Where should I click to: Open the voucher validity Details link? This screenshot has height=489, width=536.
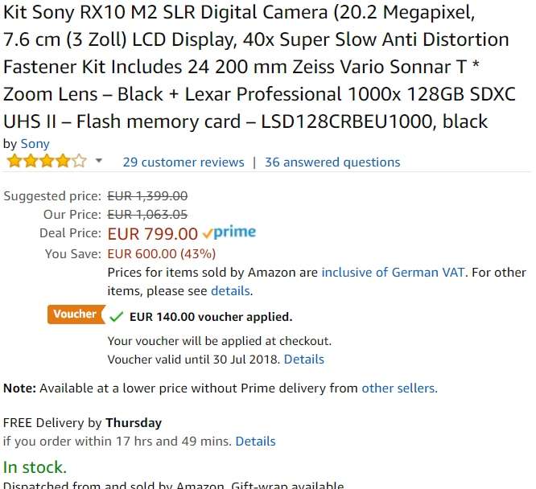pos(304,360)
